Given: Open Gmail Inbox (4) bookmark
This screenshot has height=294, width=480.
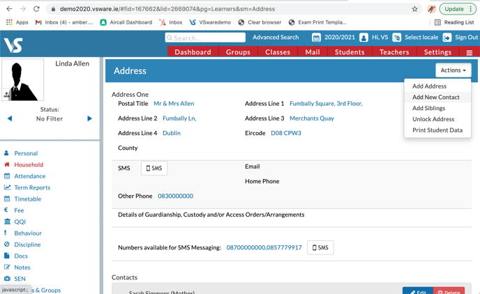Looking at the screenshot, I should point(64,22).
